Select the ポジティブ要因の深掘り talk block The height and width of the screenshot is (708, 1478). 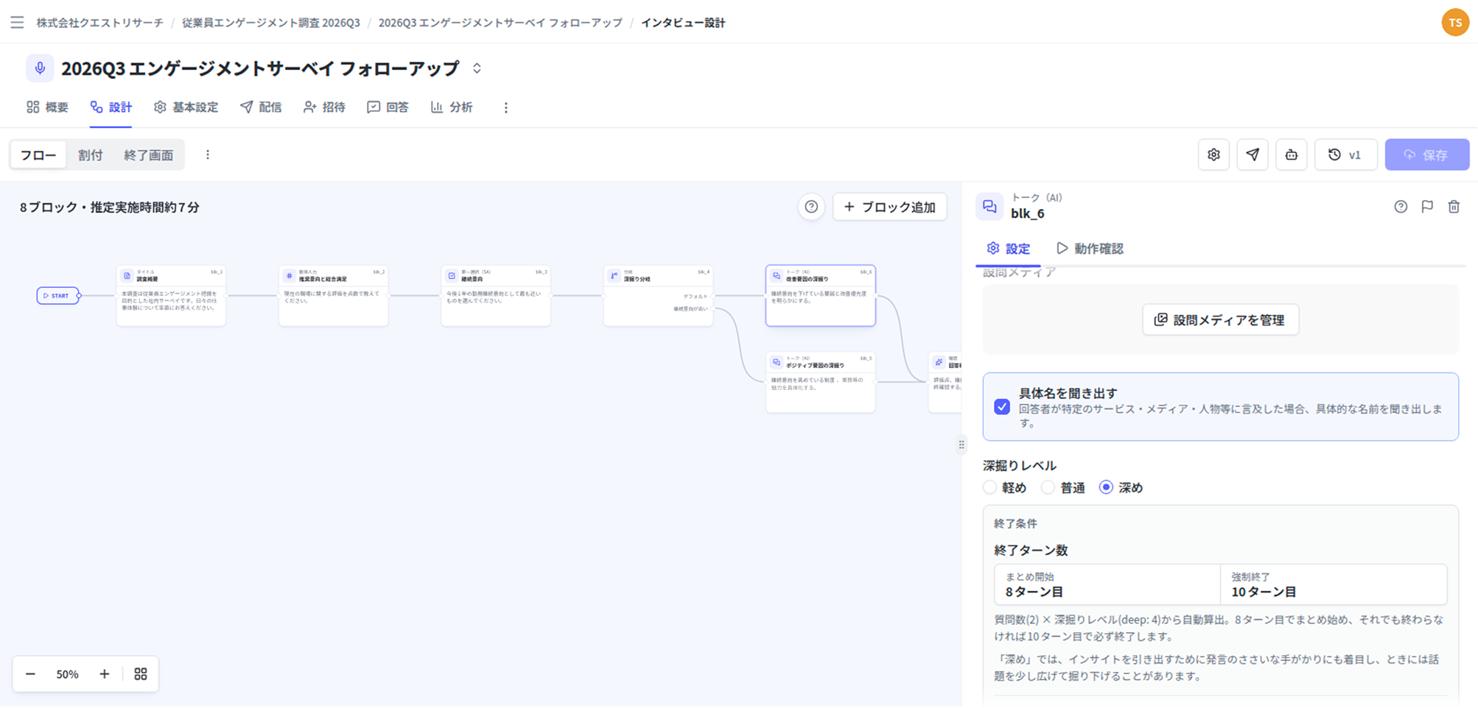click(x=821, y=382)
